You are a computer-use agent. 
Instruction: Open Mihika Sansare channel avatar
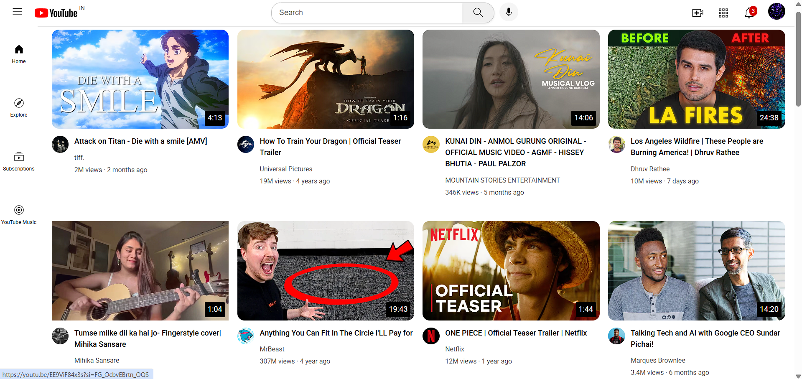point(60,336)
